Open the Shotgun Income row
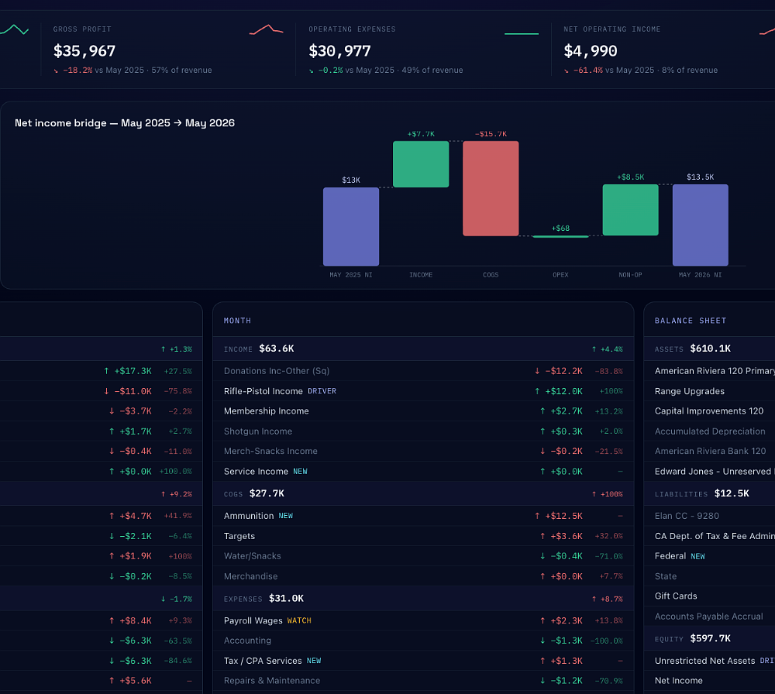This screenshot has width=775, height=694. point(423,431)
